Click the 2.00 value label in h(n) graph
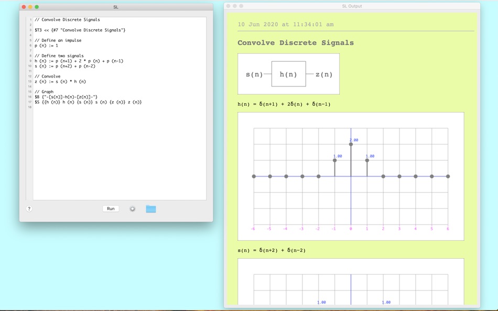The image size is (498, 311). click(x=354, y=140)
